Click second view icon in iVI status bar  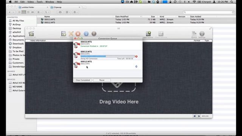(199, 116)
